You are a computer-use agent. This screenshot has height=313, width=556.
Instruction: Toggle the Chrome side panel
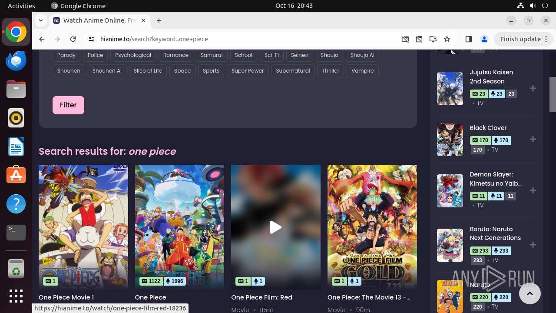pyautogui.click(x=468, y=39)
